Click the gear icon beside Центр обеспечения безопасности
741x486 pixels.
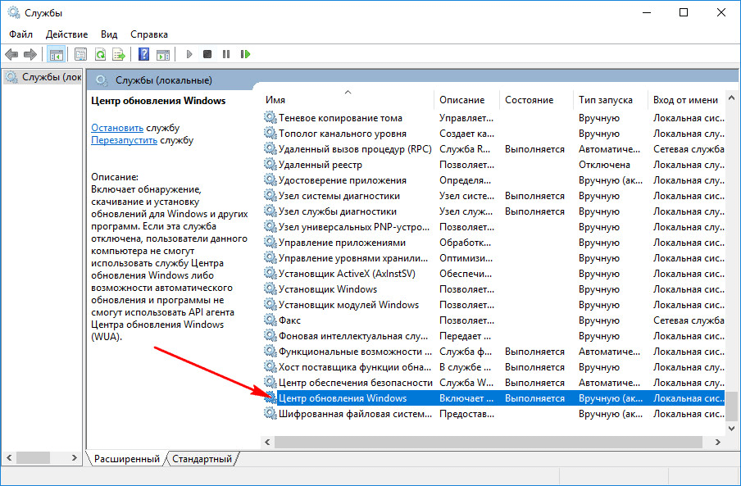coord(270,383)
